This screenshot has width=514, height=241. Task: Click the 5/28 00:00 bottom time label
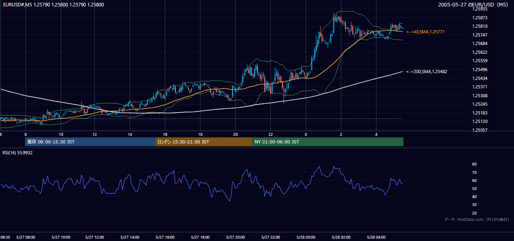306,237
